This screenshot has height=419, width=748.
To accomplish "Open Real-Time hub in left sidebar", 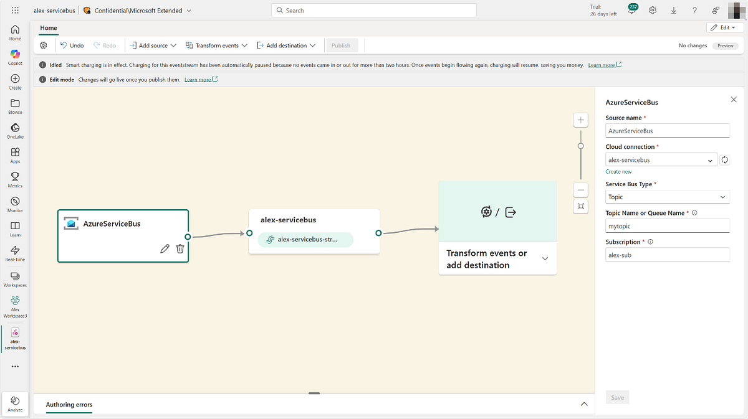I will pos(15,253).
